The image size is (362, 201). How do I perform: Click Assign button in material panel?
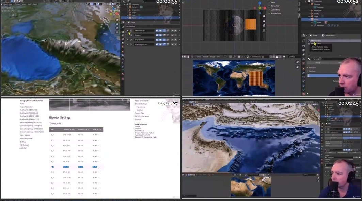318,63
